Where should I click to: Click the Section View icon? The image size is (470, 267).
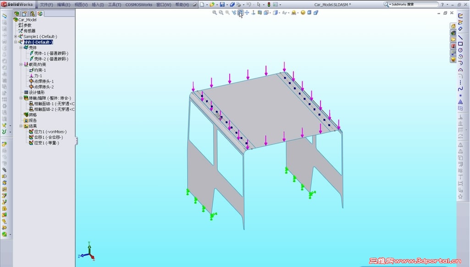click(x=260, y=12)
